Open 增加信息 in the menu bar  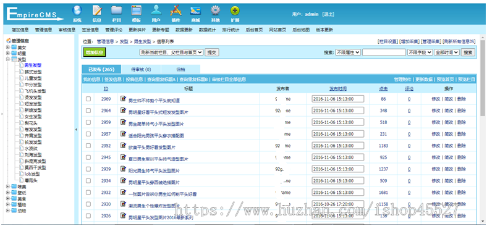20,30
